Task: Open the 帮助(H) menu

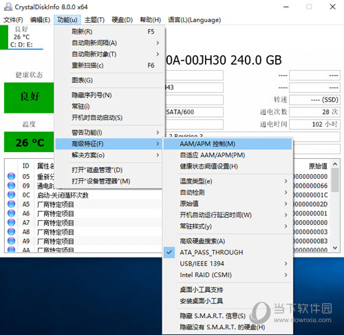Action: [x=151, y=20]
